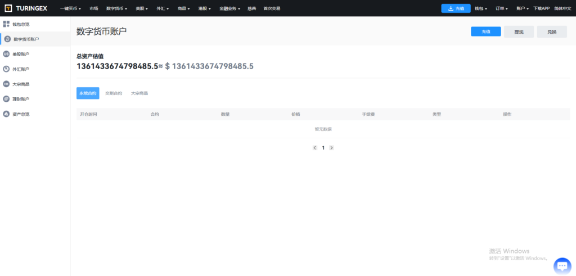Open the live chat support bubble
This screenshot has width=576, height=276.
[562, 266]
